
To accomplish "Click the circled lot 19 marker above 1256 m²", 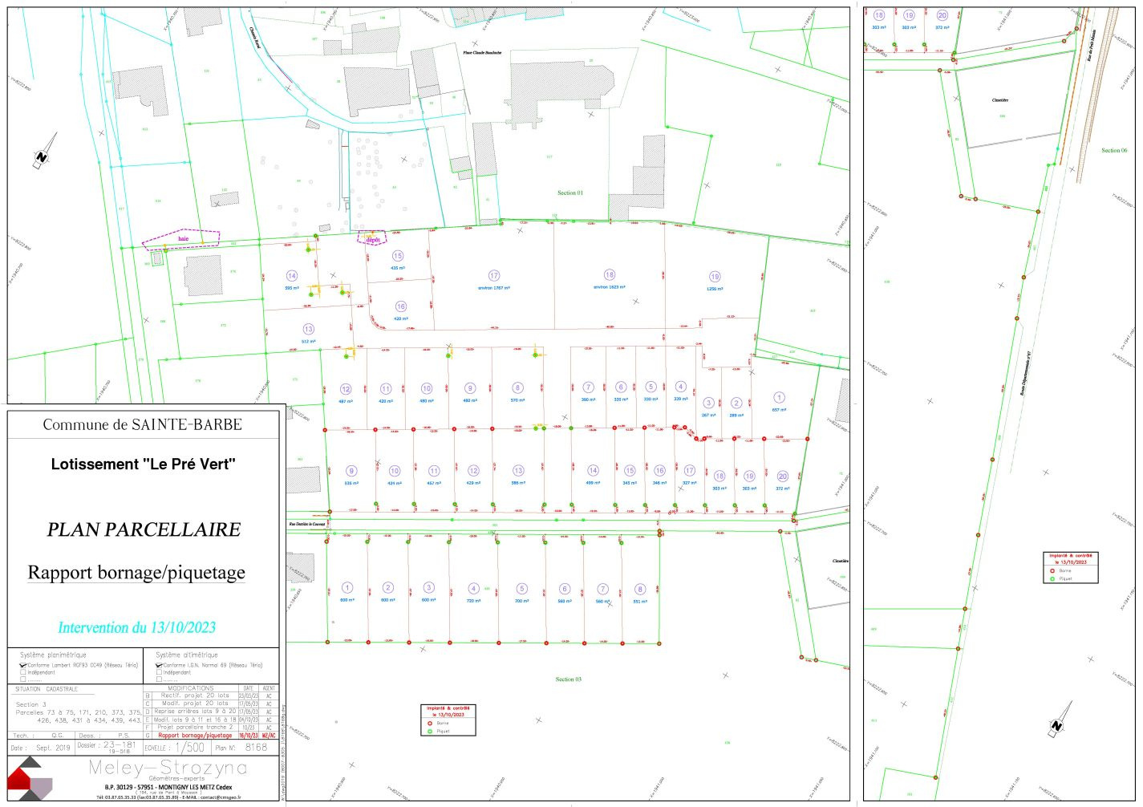I will pyautogui.click(x=715, y=277).
